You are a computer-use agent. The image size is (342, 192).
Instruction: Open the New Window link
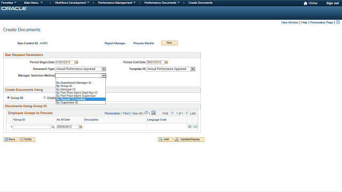coord(290,22)
